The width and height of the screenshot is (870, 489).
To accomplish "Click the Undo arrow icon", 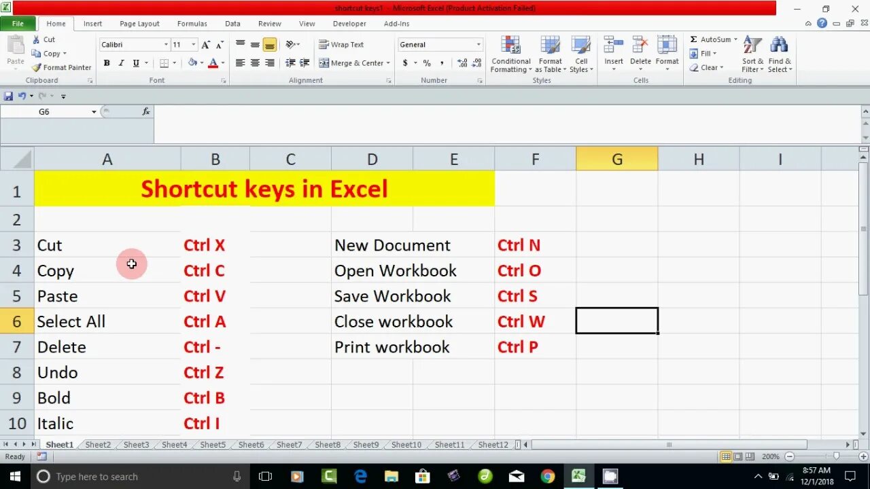I will pos(22,96).
